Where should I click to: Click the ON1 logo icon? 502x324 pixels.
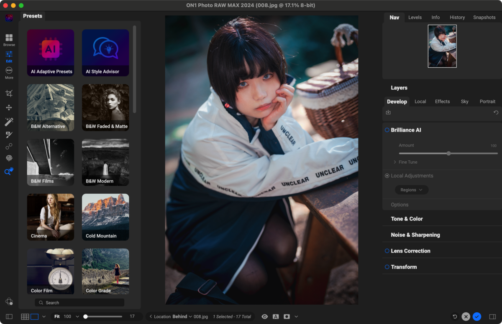(x=9, y=18)
